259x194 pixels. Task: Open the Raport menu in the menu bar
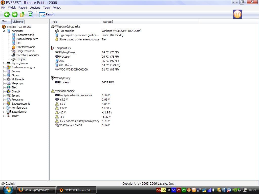point(23,8)
